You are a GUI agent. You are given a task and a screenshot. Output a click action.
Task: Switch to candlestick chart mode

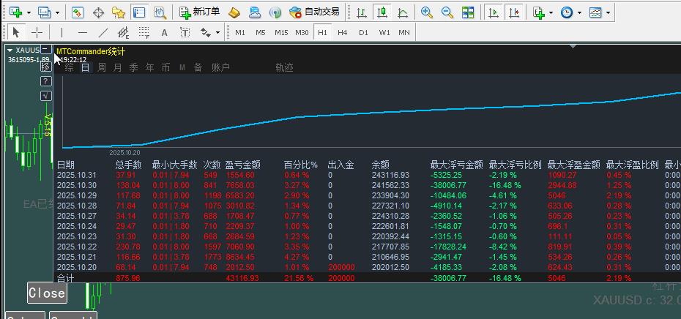coord(382,12)
